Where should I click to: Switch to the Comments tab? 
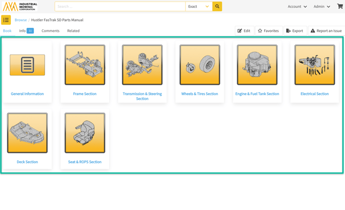tap(50, 31)
